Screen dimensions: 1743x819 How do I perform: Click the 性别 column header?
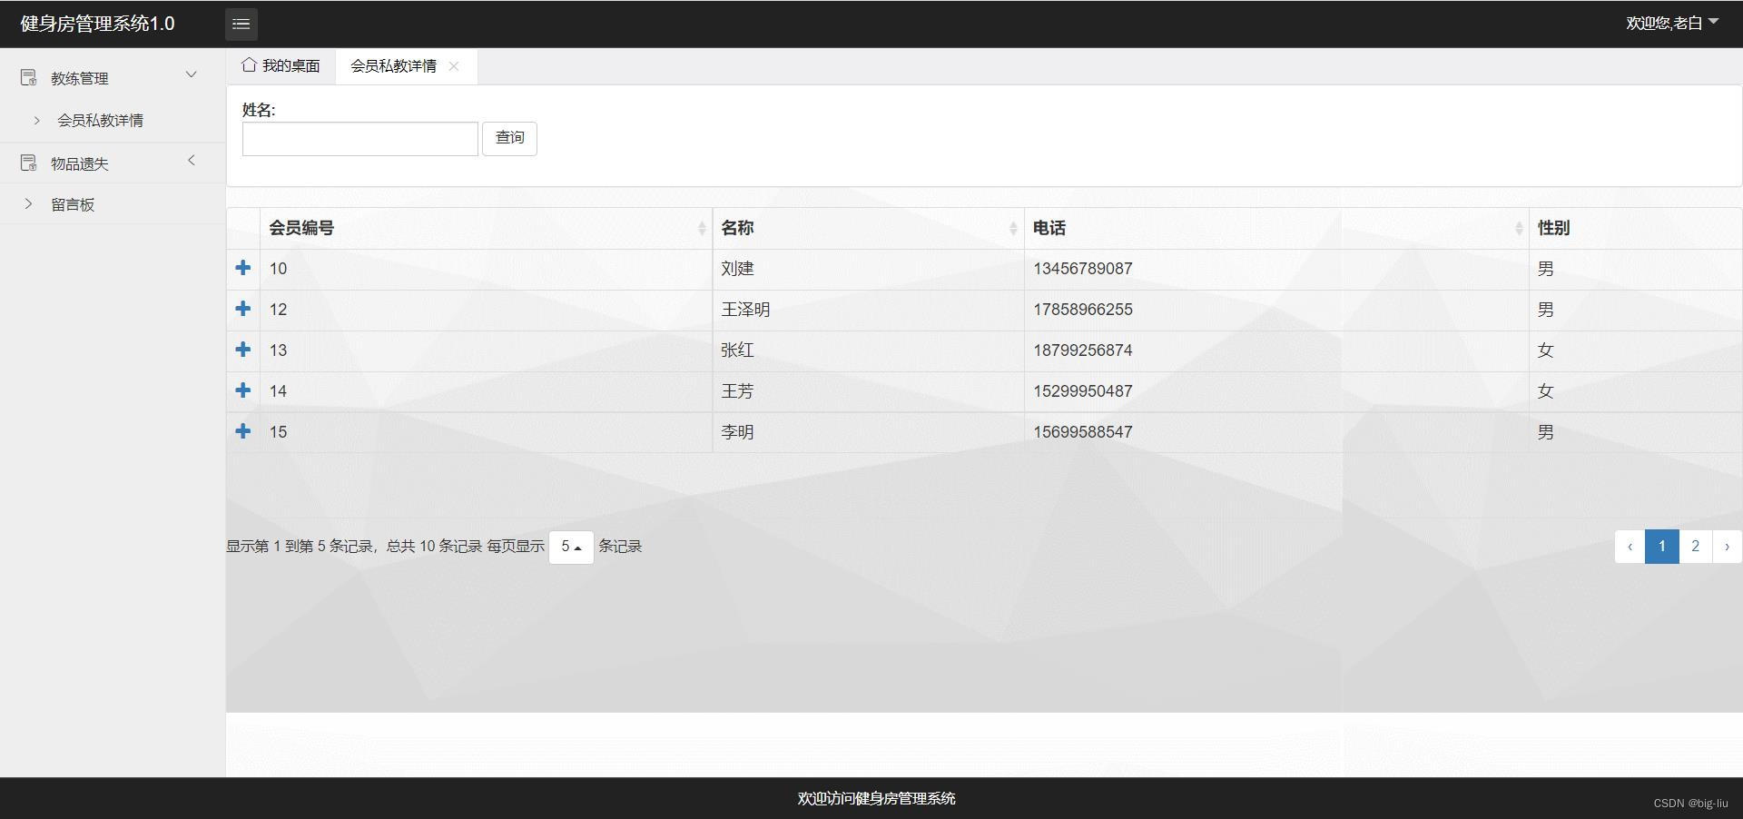pos(1635,228)
